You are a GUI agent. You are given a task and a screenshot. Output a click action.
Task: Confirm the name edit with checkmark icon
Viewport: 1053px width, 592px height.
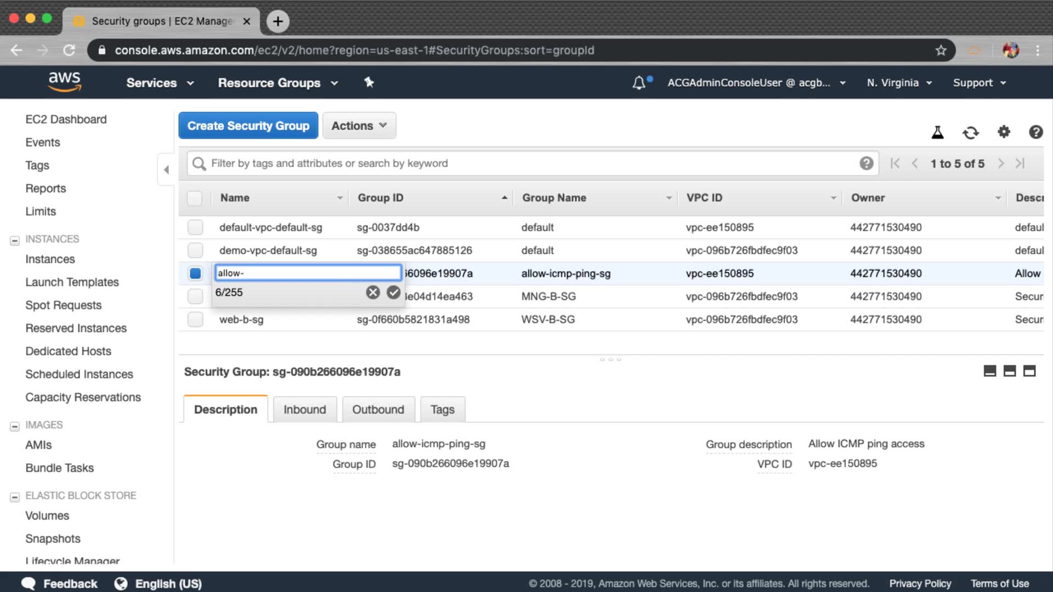[393, 292]
